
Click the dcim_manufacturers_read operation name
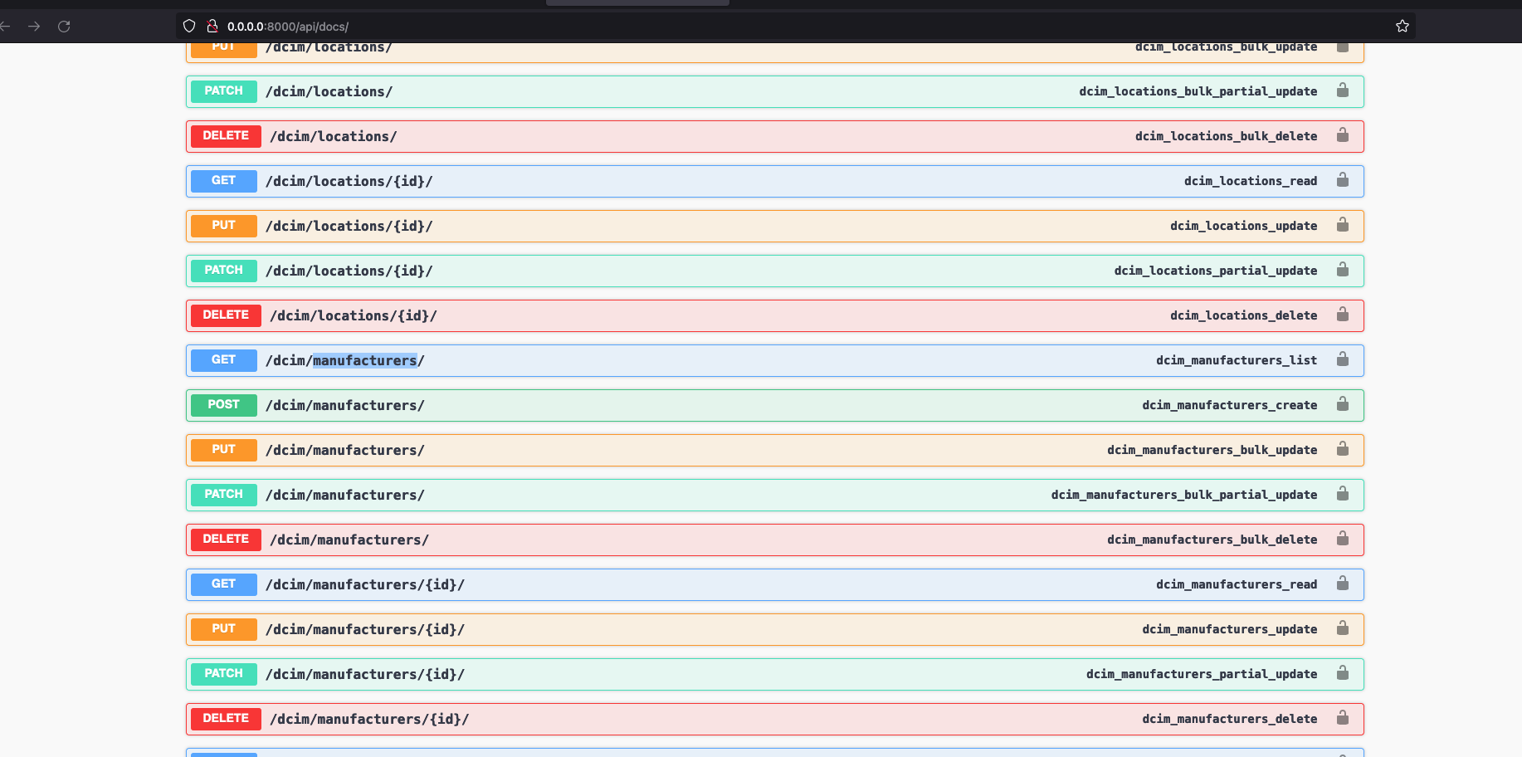point(1237,584)
